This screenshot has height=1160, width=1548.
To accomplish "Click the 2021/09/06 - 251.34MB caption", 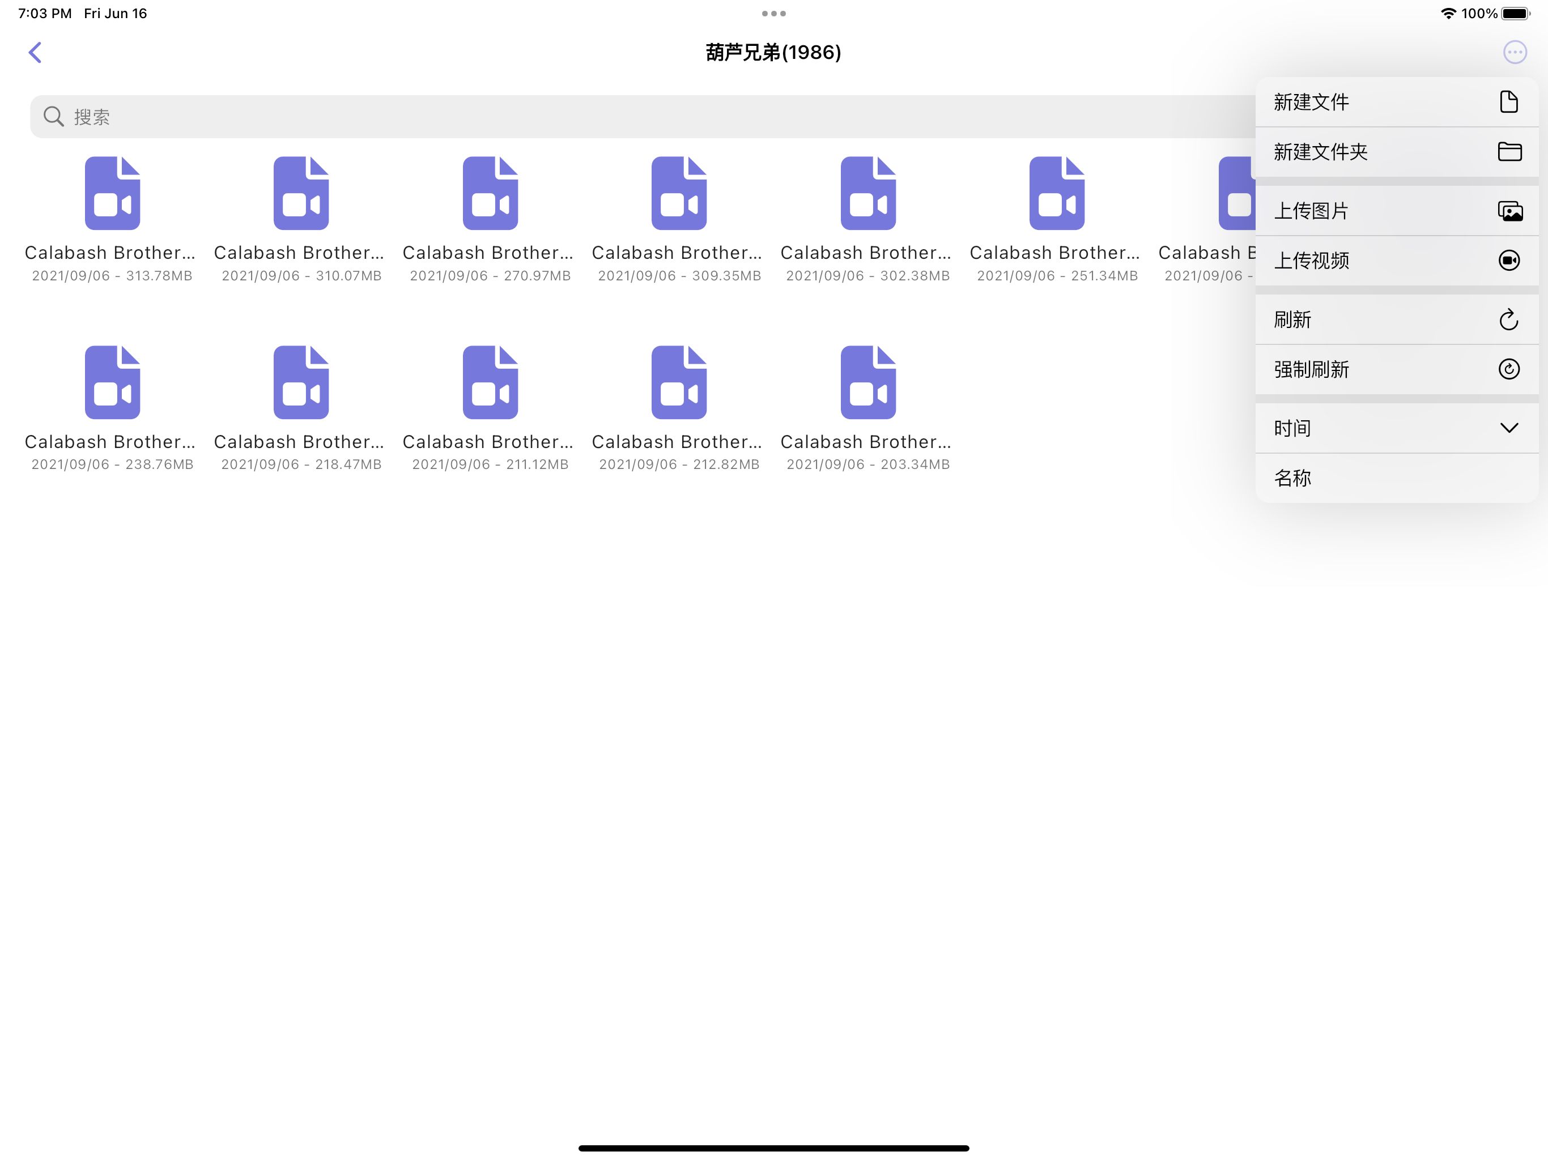I will coord(1057,276).
